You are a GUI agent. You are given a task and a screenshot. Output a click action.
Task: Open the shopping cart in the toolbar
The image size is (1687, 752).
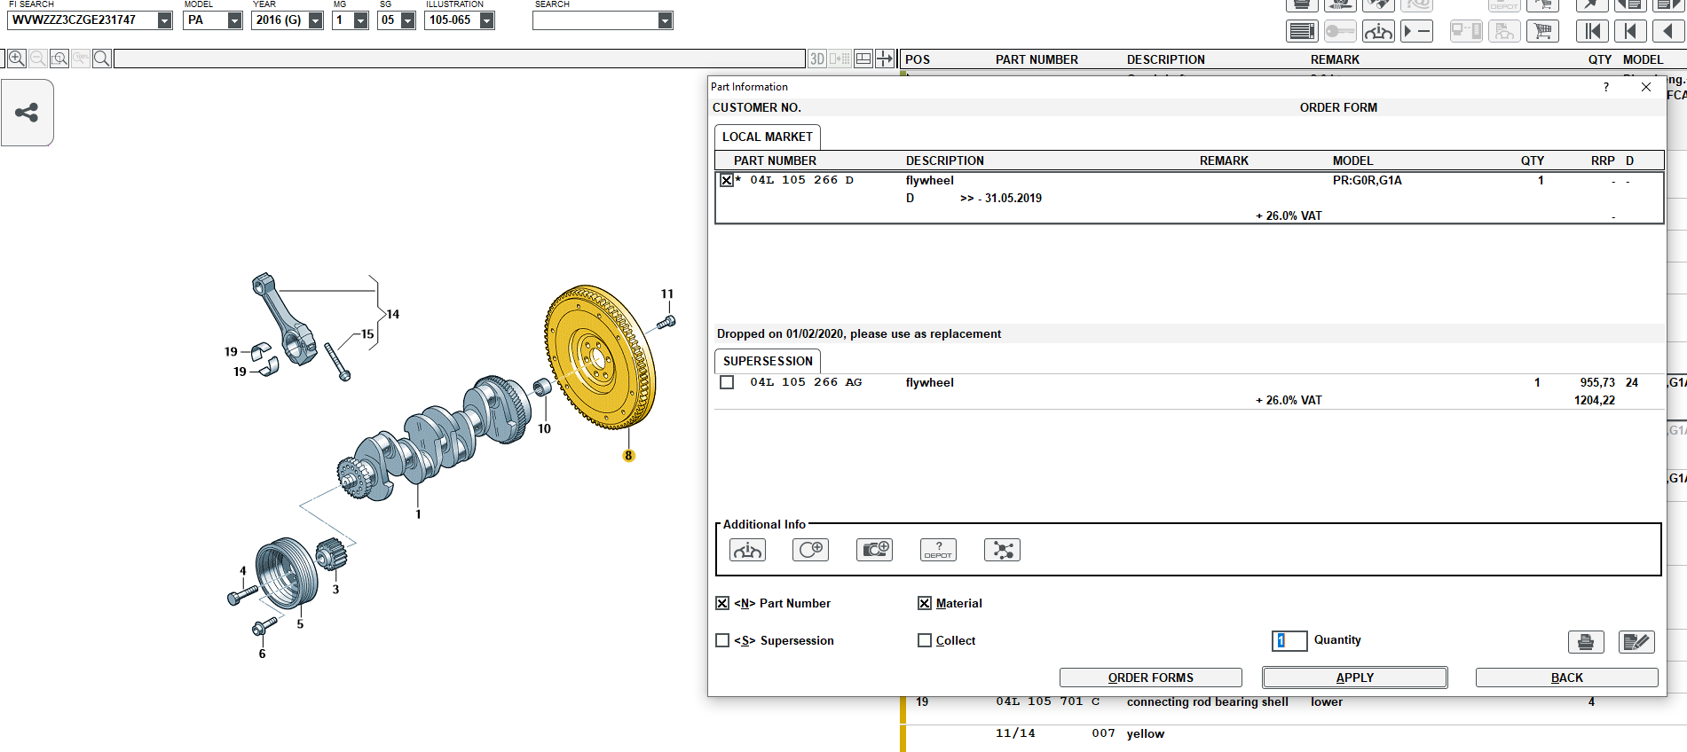[x=1543, y=32]
